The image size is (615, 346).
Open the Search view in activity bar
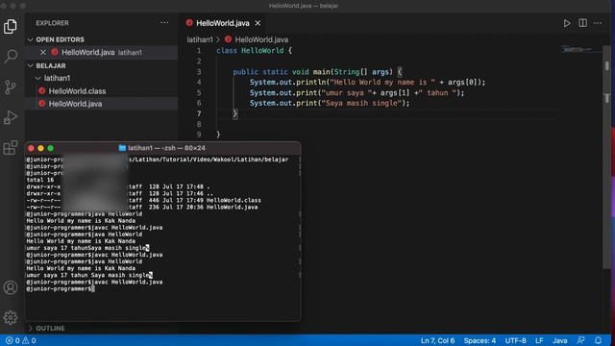[11, 56]
